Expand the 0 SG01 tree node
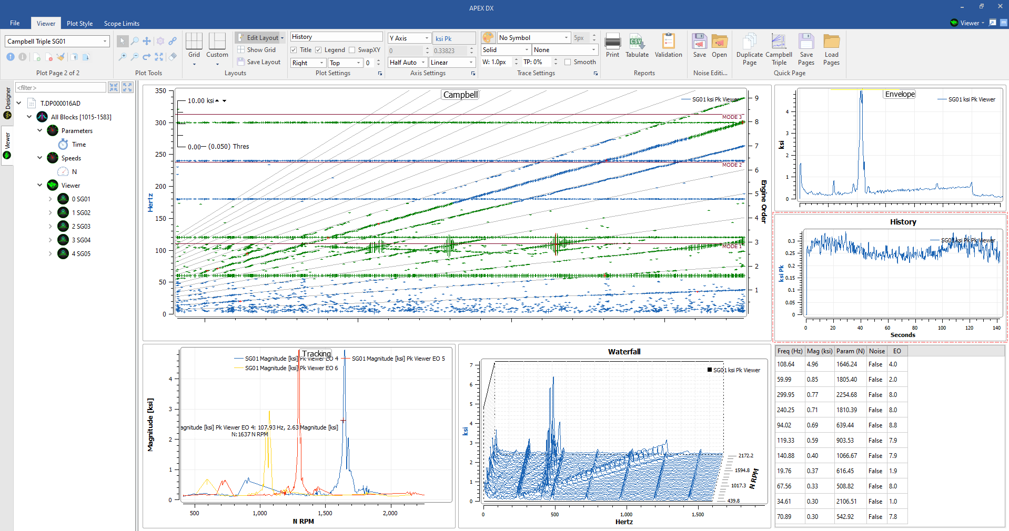The width and height of the screenshot is (1009, 531). [50, 199]
